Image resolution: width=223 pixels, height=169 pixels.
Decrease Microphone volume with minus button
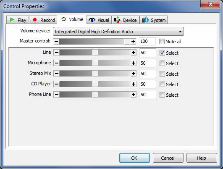pyautogui.click(x=57, y=63)
